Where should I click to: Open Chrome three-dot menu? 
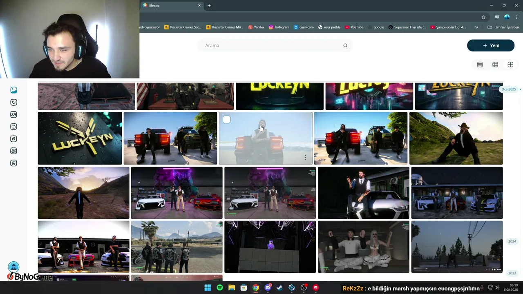(517, 17)
